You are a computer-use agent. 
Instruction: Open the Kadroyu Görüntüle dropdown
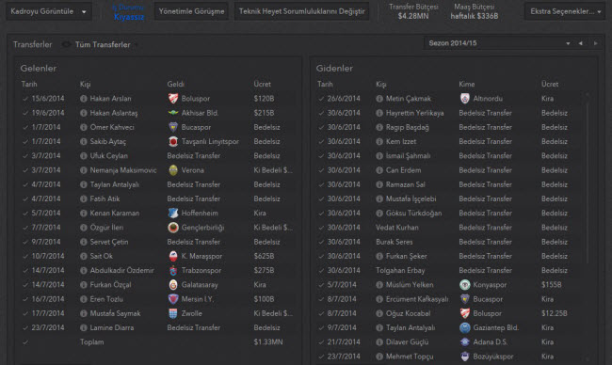49,11
